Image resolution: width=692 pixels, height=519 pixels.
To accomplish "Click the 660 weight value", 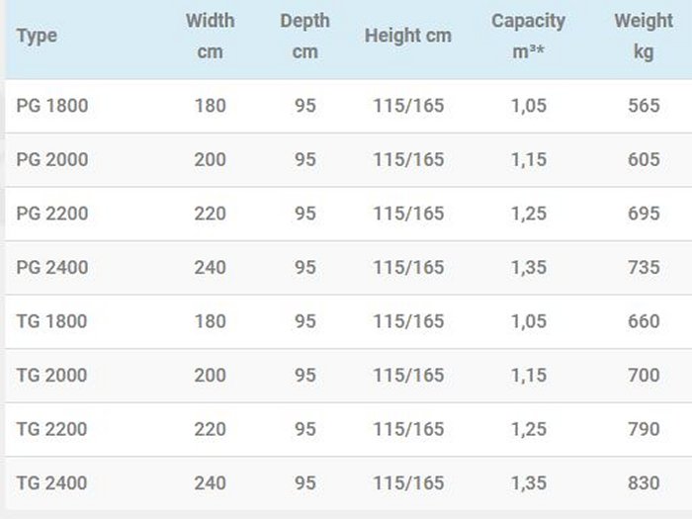I will [x=644, y=321].
